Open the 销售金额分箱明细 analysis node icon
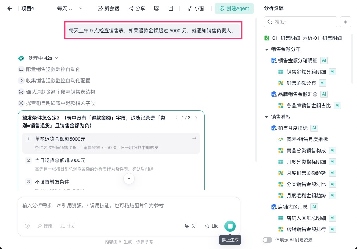The height and width of the screenshot is (249, 357). click(x=274, y=60)
